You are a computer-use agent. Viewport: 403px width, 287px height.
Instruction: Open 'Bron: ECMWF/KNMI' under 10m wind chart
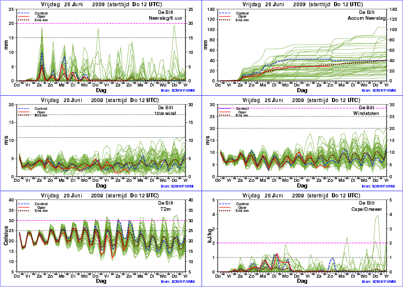177,186
